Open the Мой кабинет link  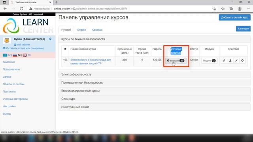[22, 45]
